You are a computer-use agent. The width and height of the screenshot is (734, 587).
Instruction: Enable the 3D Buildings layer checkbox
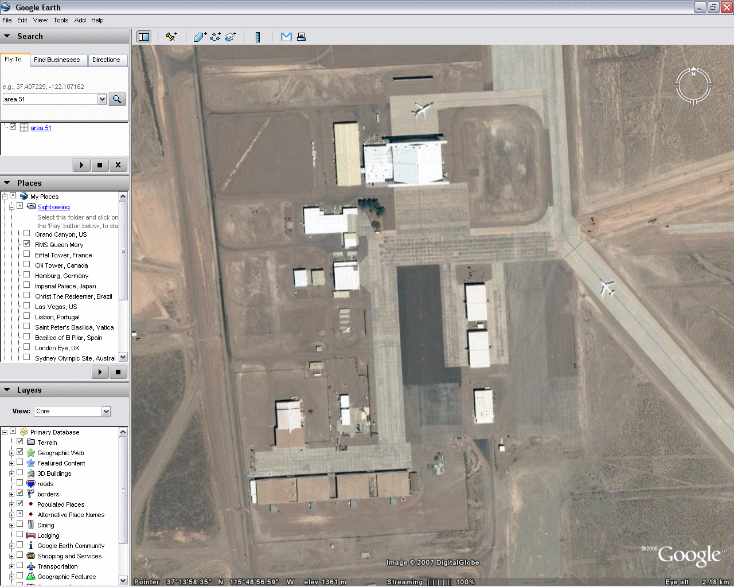19,472
